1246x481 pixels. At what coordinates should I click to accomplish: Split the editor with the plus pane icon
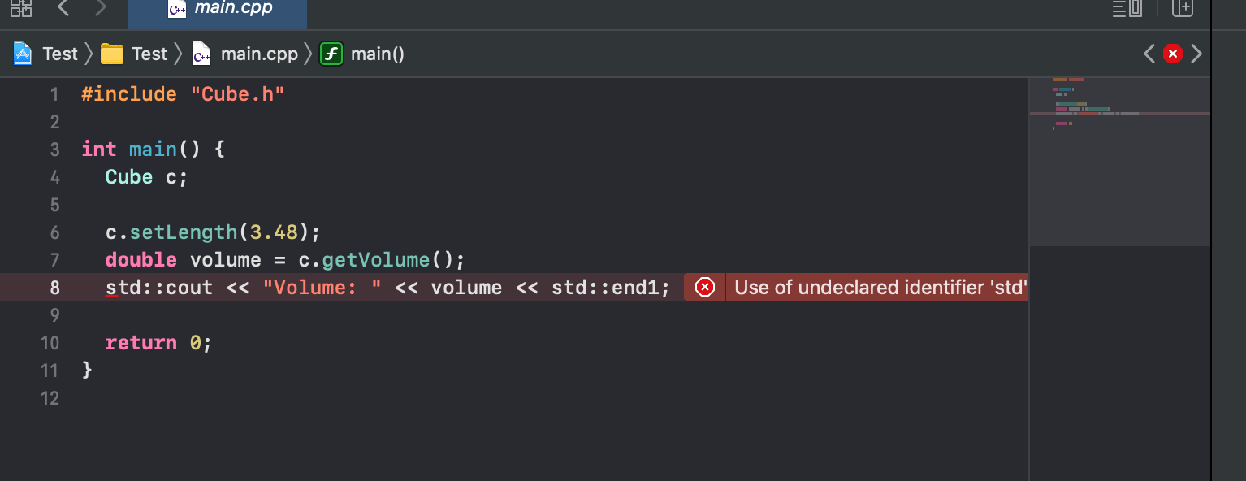click(x=1182, y=9)
